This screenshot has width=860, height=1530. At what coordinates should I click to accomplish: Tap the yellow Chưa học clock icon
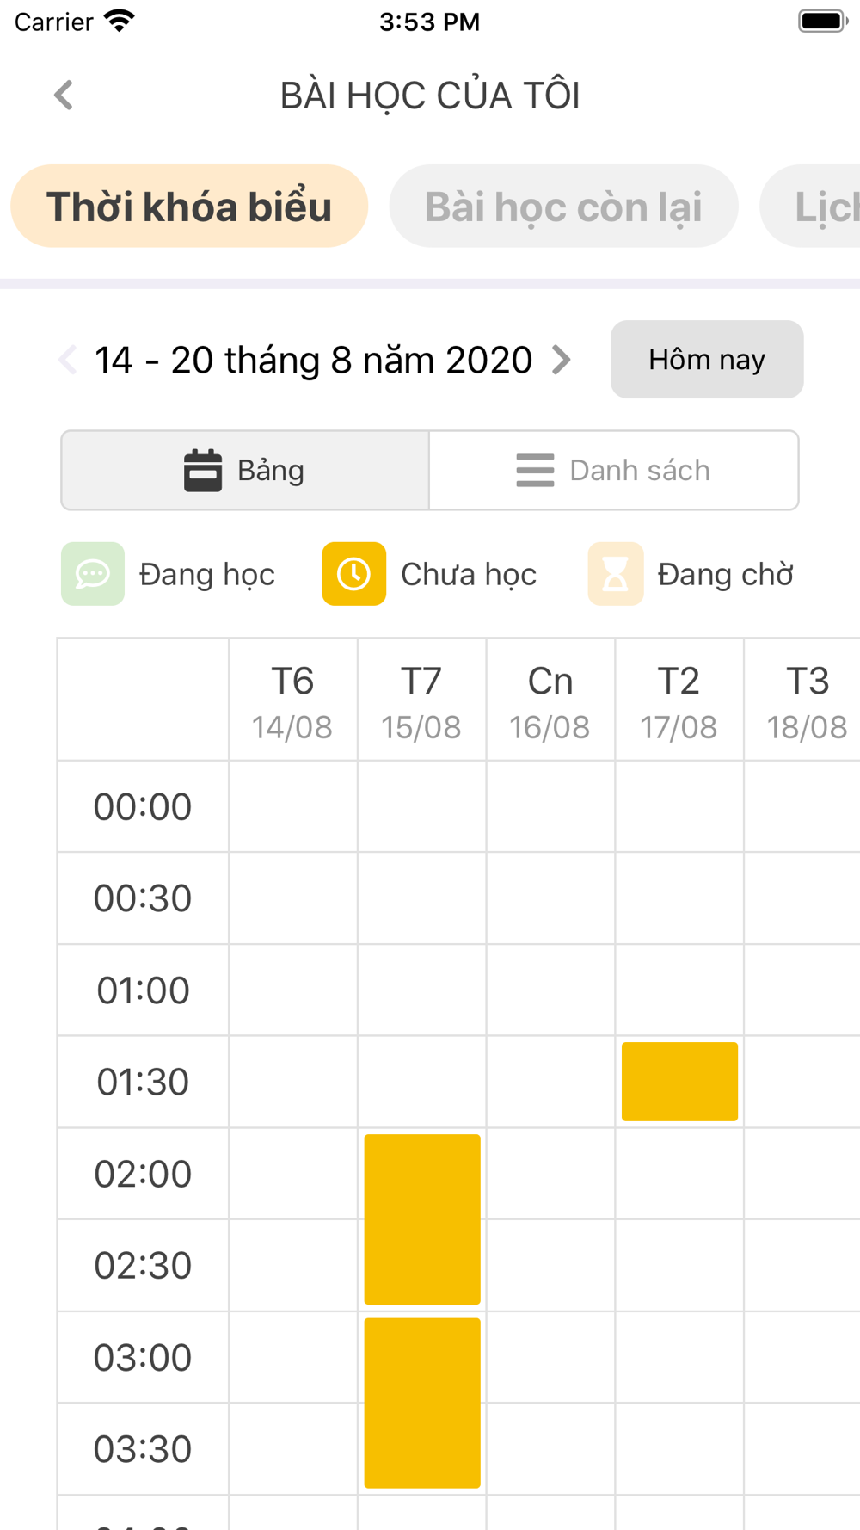(354, 574)
